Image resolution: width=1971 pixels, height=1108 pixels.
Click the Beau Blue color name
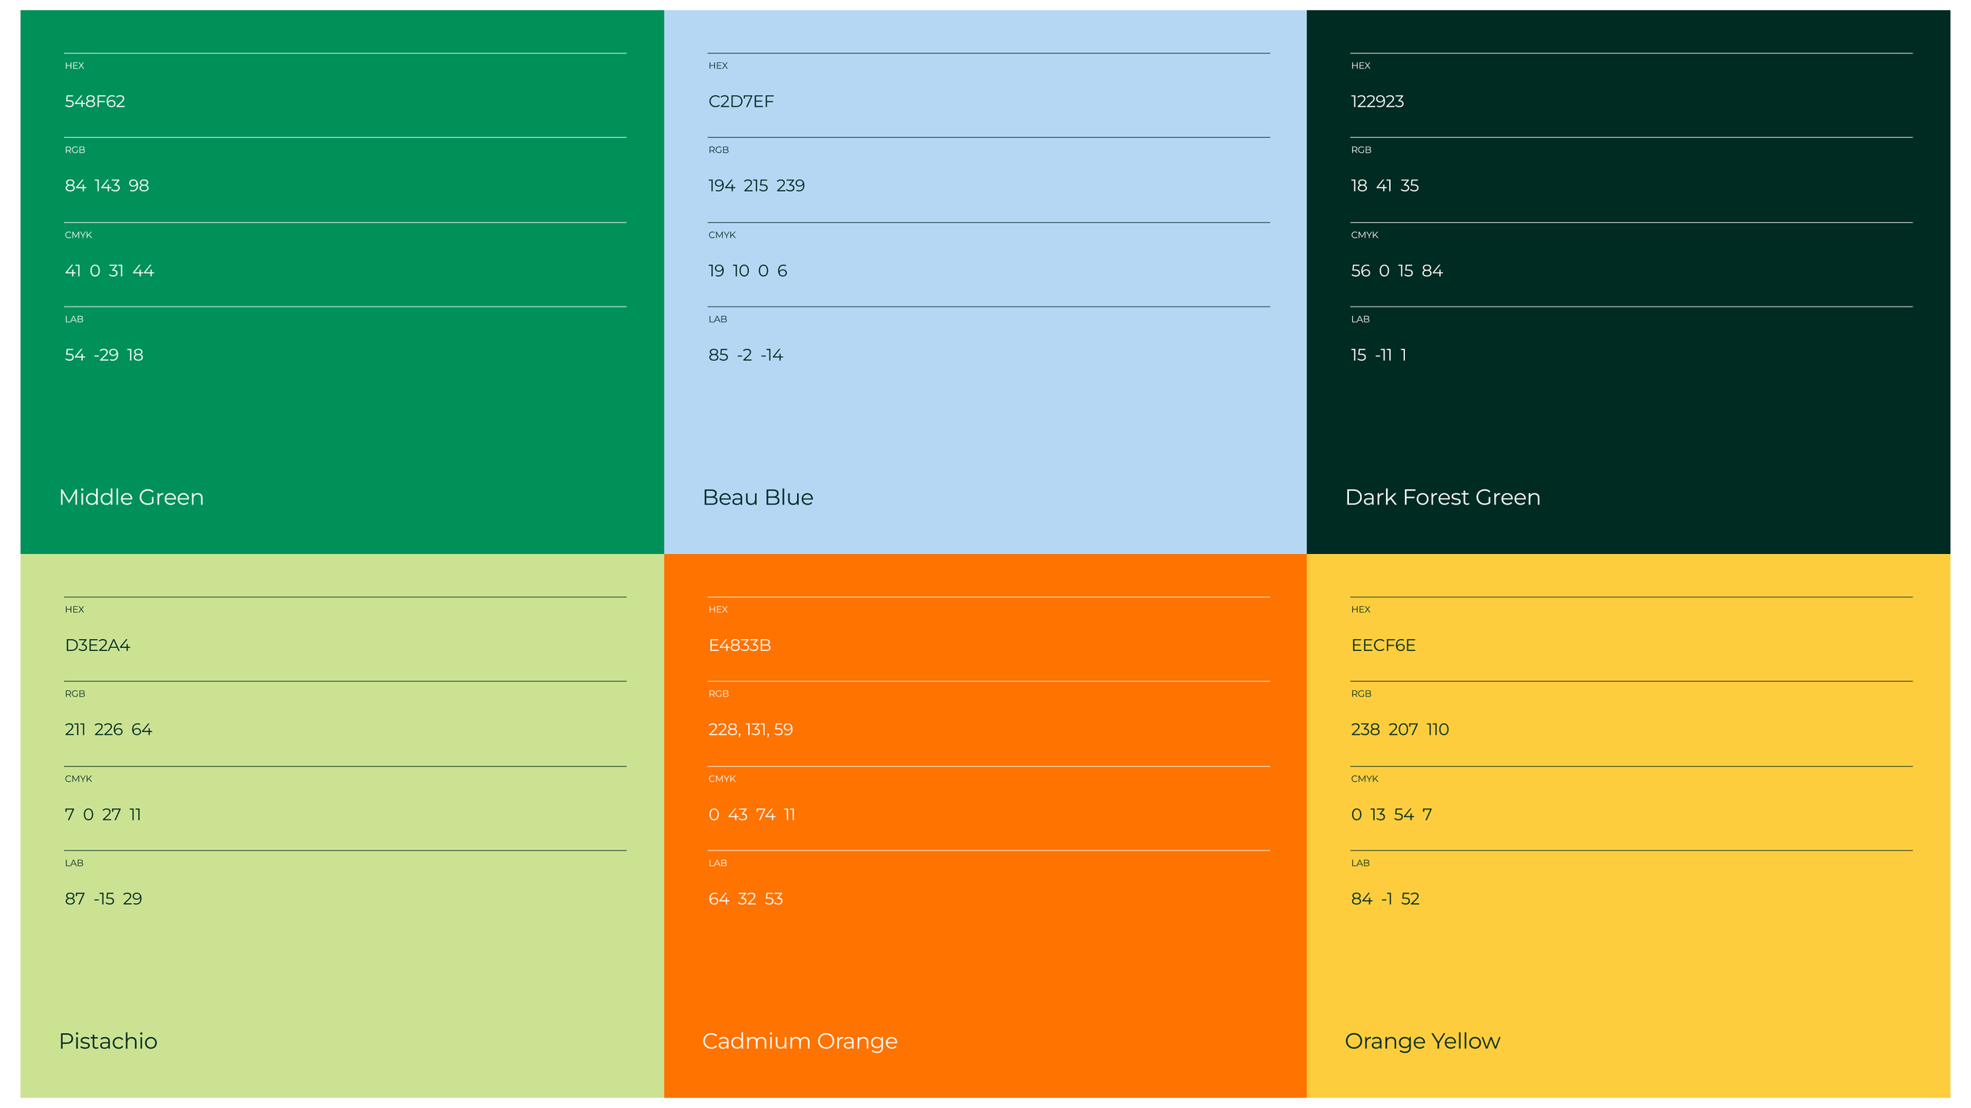(x=758, y=497)
